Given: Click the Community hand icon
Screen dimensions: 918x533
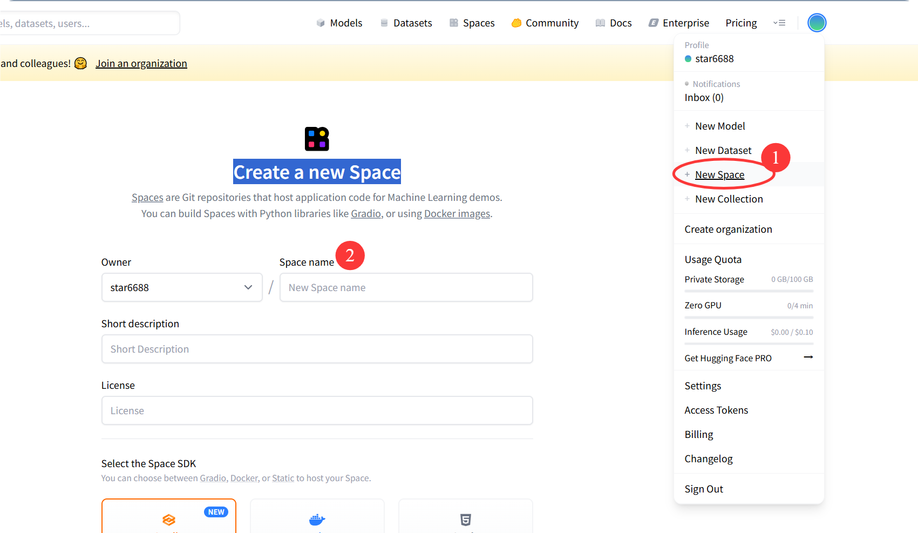Looking at the screenshot, I should [x=516, y=23].
